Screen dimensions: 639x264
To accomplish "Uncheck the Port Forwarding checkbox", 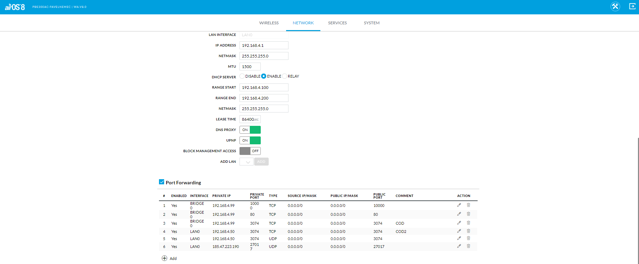I will tap(162, 182).
